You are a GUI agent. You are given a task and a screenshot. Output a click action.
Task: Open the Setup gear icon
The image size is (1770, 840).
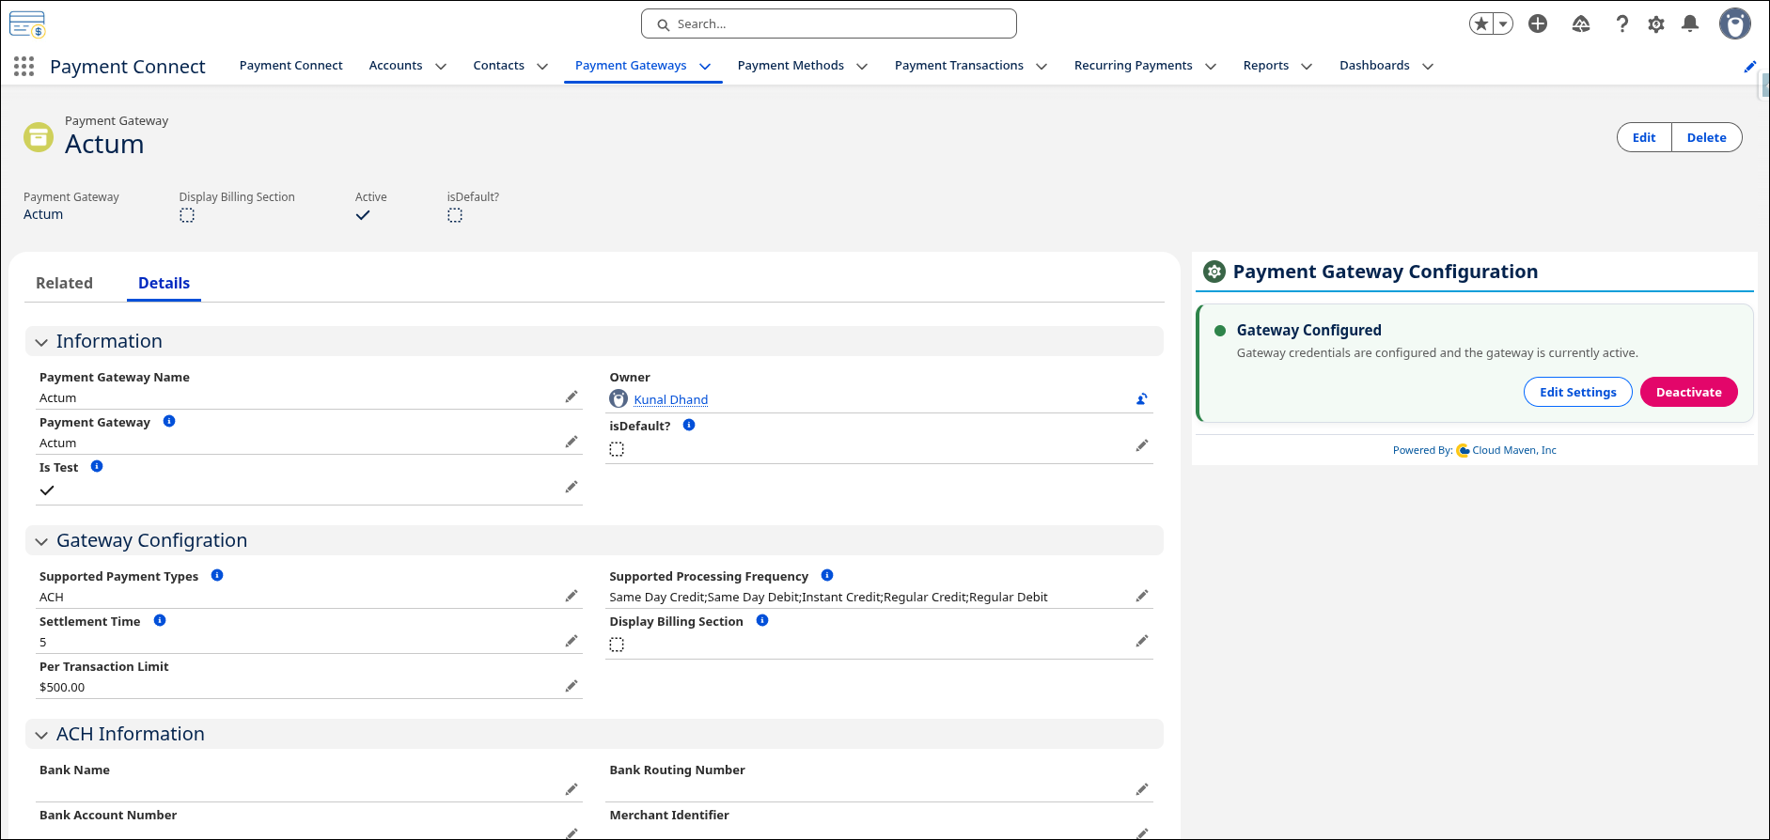click(1656, 24)
